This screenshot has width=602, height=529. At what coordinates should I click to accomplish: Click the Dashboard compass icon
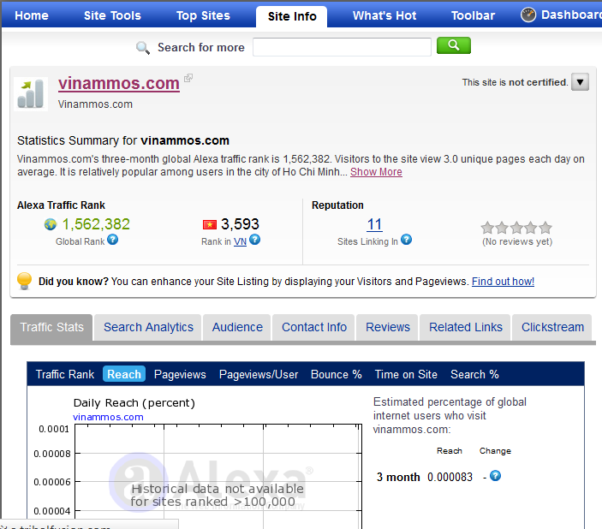[x=528, y=15]
